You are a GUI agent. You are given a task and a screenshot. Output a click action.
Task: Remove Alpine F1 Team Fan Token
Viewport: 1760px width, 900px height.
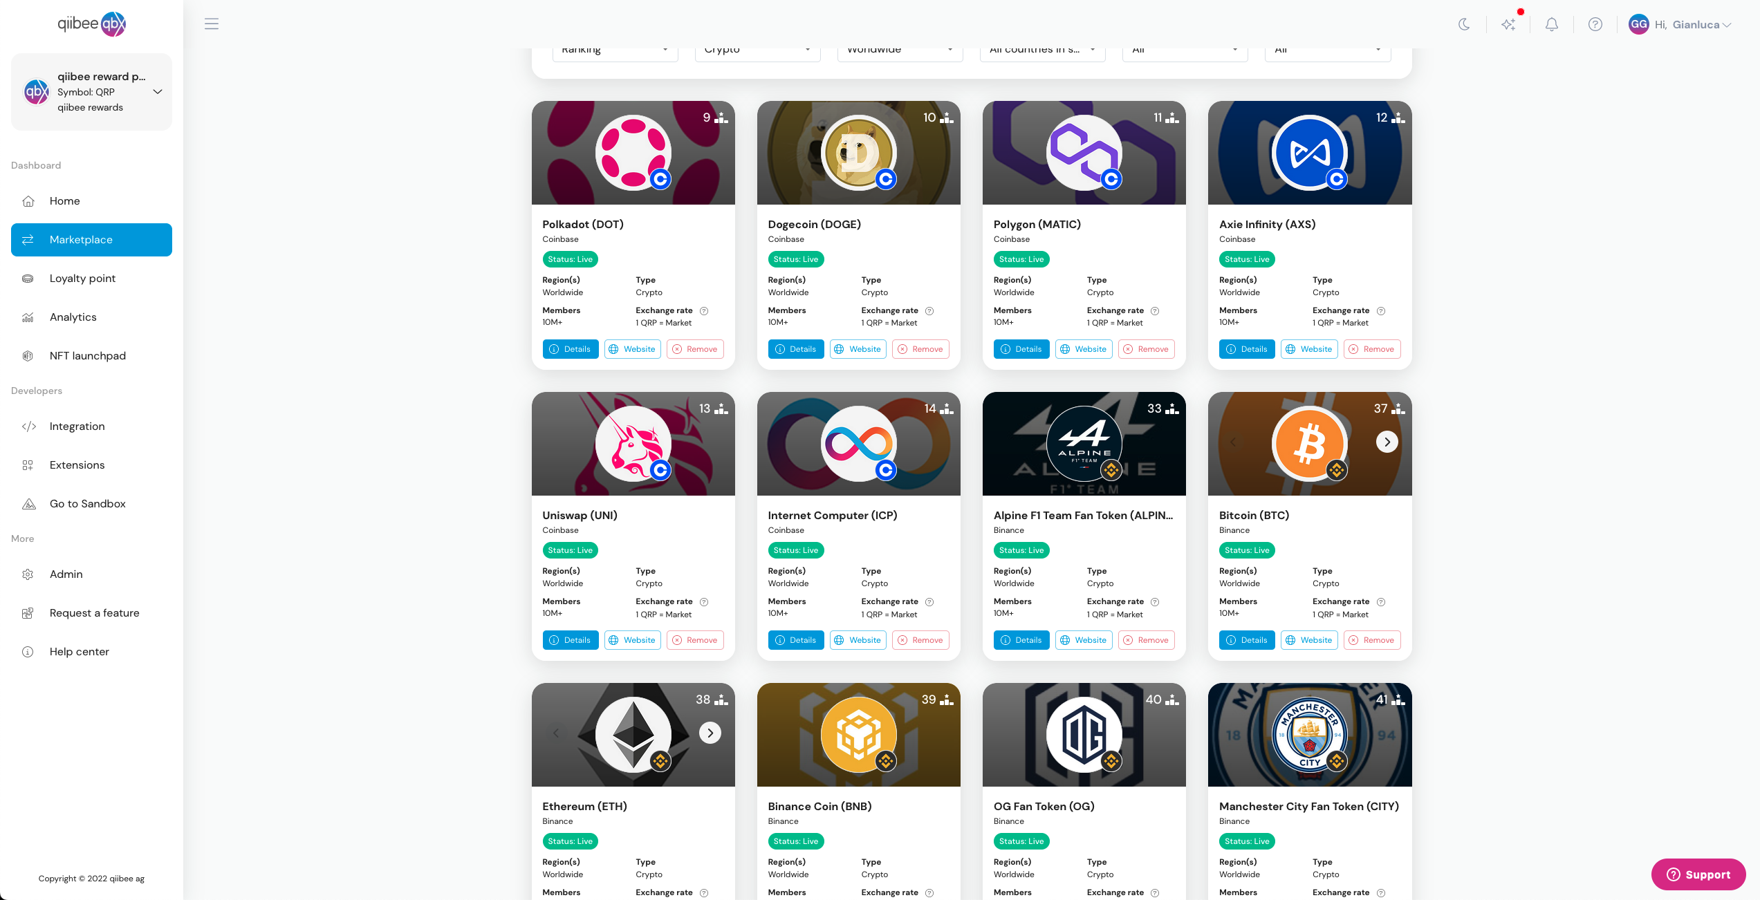pyautogui.click(x=1147, y=640)
